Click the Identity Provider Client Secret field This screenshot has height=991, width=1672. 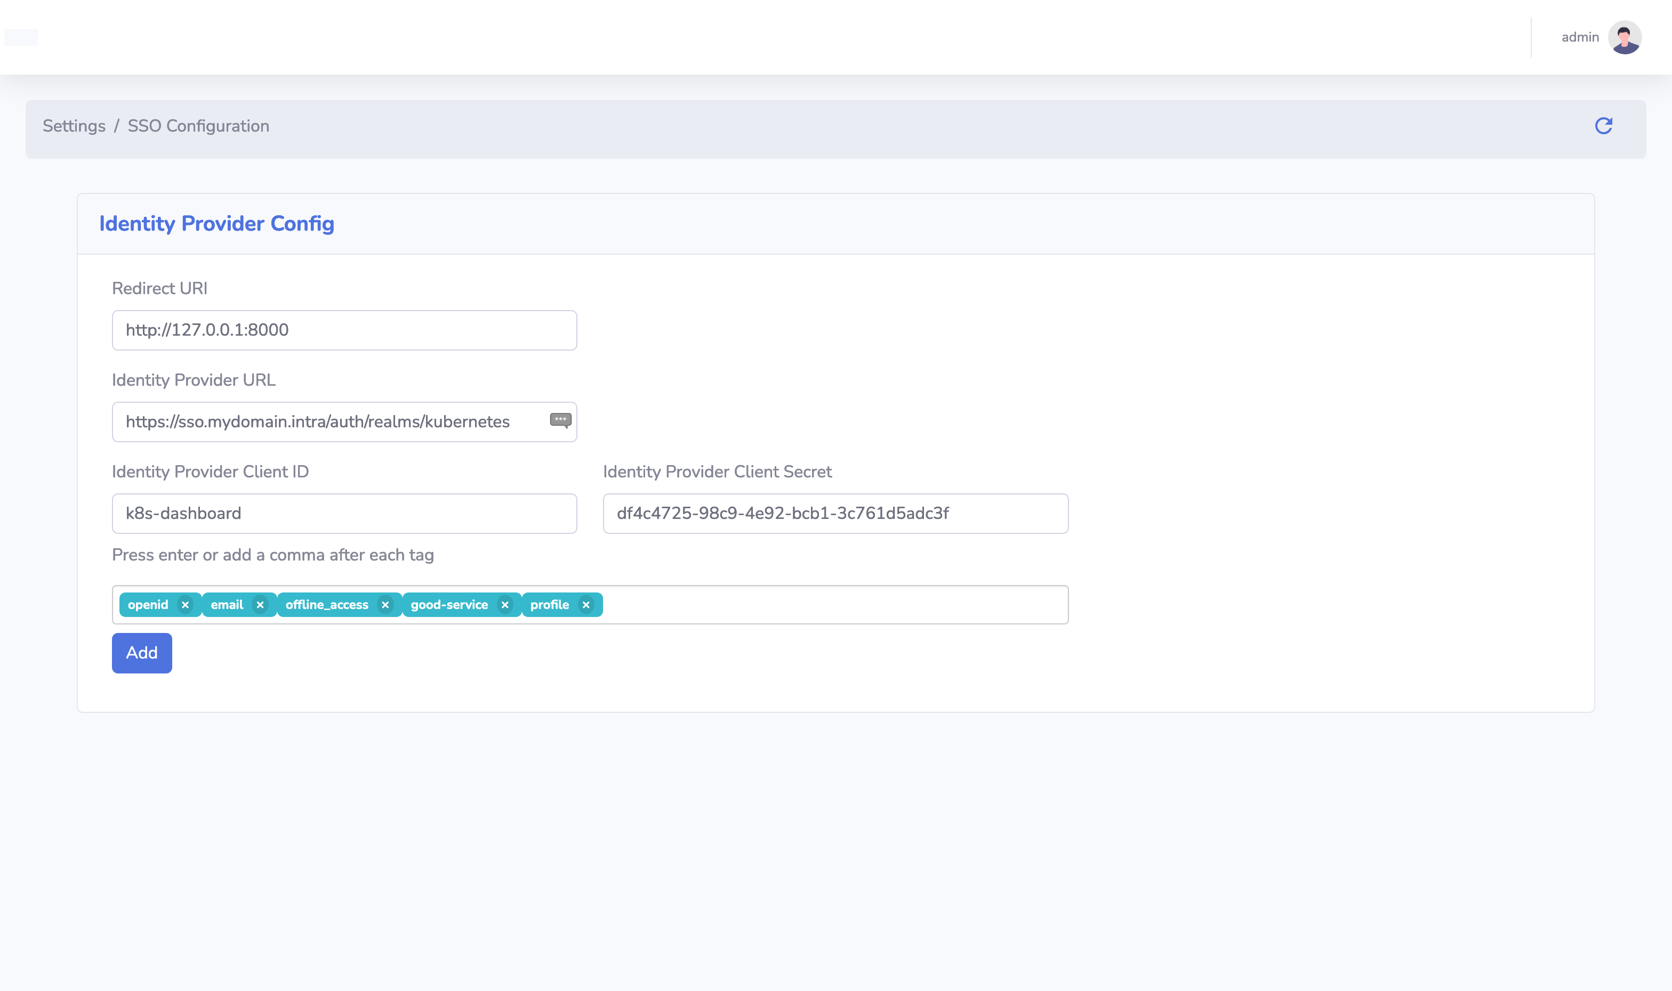834,514
